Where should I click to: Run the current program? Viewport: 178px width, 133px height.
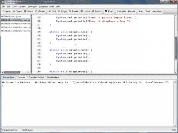(x=141, y=11)
